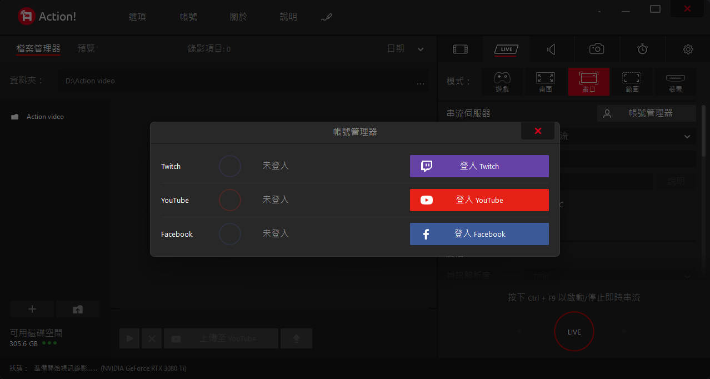Click the drawing pen icon in the menu bar
This screenshot has height=379, width=710.
pos(327,17)
